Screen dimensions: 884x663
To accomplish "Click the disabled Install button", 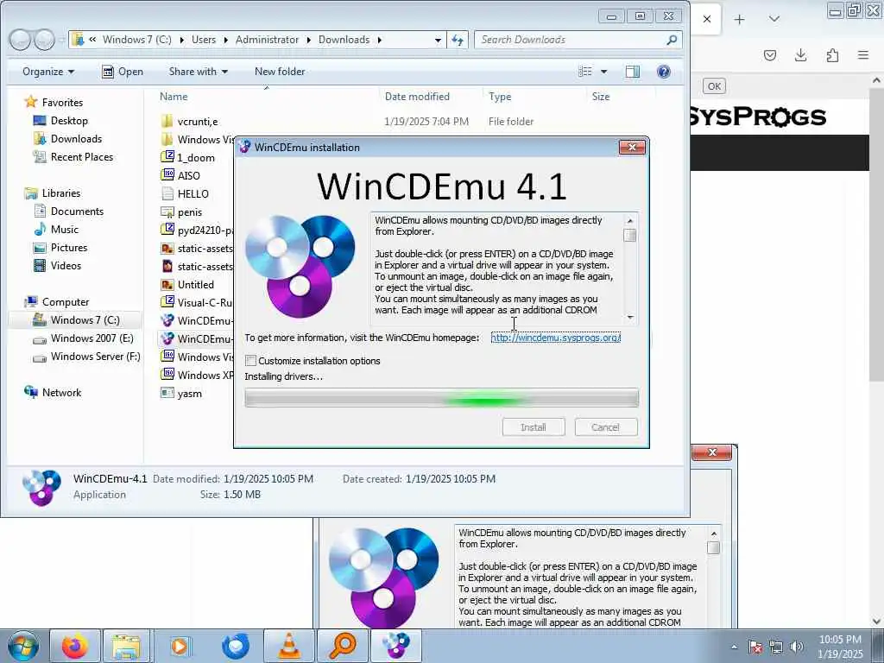I will pos(534,427).
